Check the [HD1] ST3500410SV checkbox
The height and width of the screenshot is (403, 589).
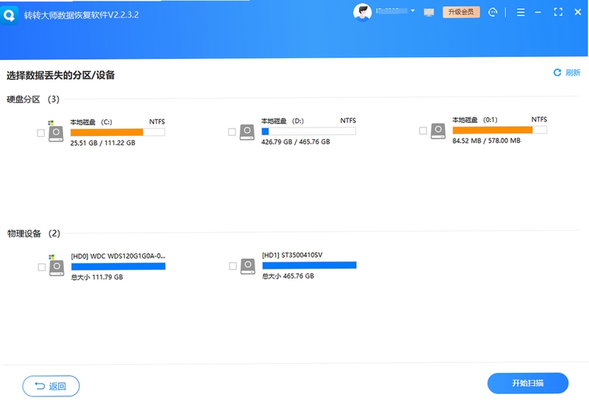[x=233, y=266]
